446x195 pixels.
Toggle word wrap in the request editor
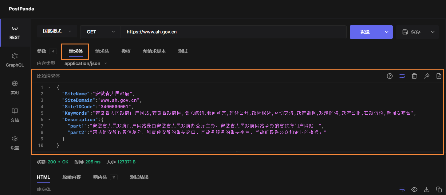(402, 76)
